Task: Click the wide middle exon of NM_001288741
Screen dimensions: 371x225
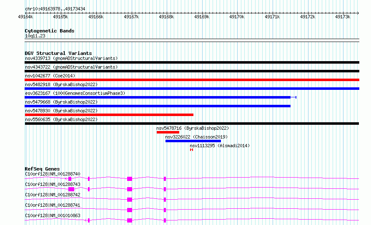Action: [x=129, y=210]
